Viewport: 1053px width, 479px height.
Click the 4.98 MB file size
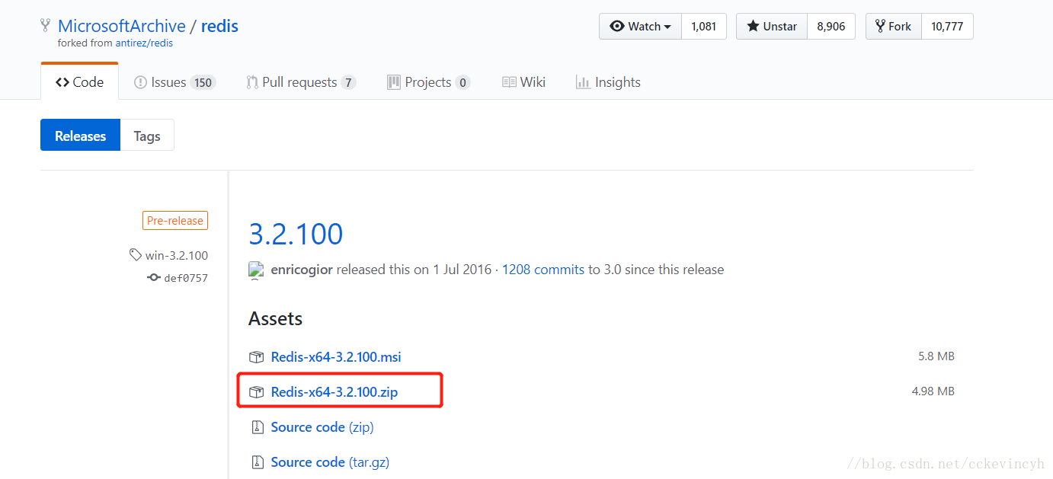coord(933,391)
